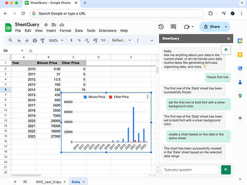This screenshot has width=247, height=185.
Task: Open browser extensions puzzle icon
Action: coord(210,13)
